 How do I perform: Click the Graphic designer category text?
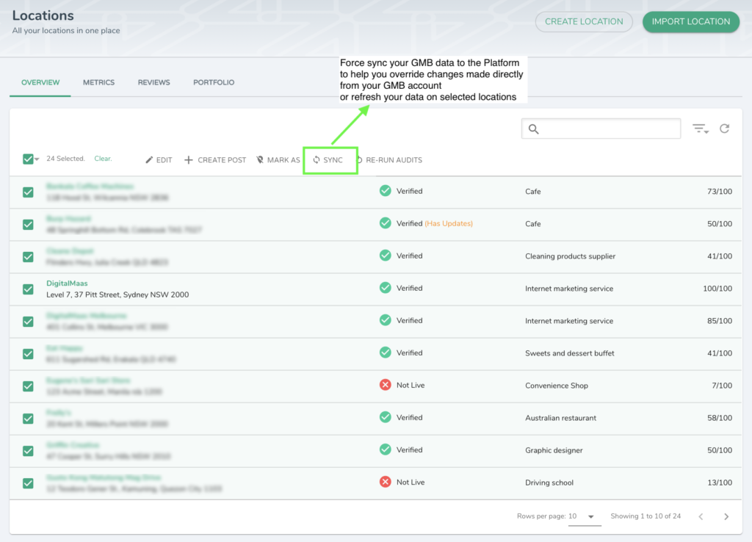554,450
